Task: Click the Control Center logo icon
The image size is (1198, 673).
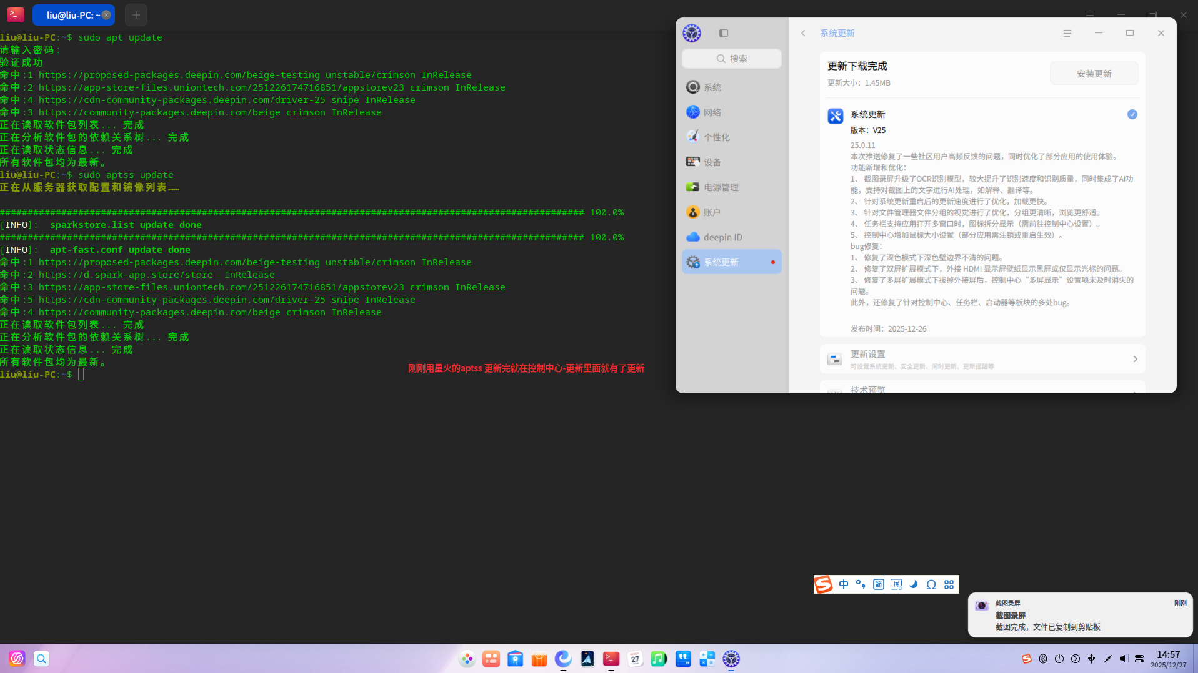Action: (692, 33)
